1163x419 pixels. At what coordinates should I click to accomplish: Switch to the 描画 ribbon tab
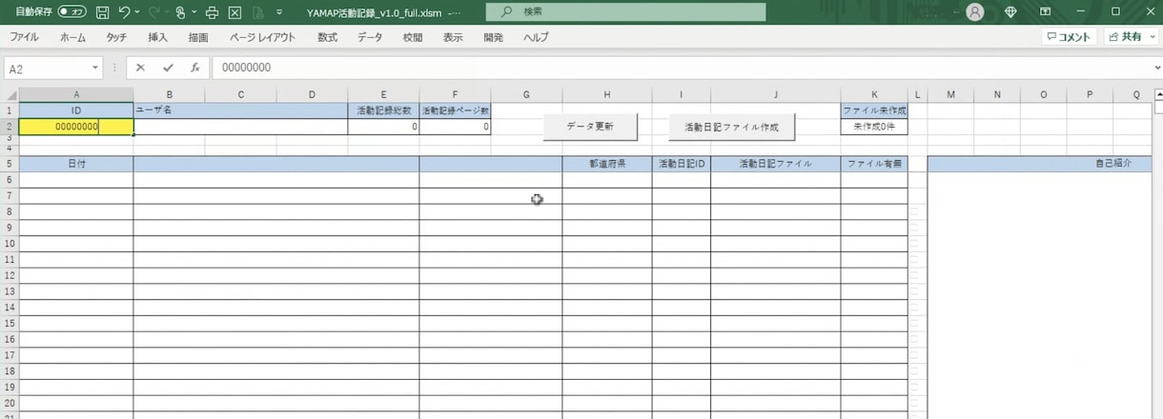tap(198, 37)
